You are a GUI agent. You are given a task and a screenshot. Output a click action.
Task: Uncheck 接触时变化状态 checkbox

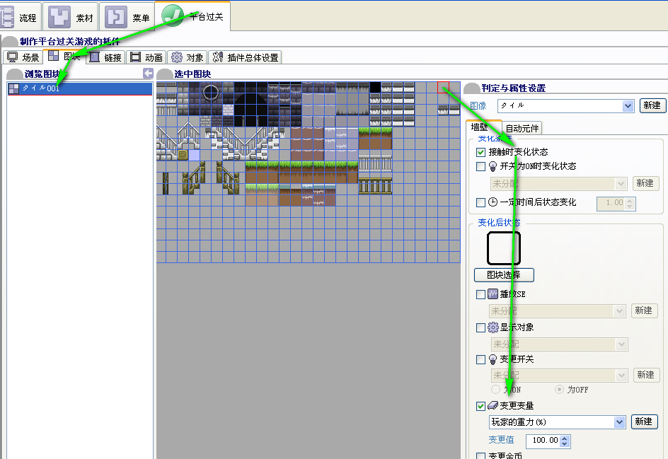coord(480,152)
